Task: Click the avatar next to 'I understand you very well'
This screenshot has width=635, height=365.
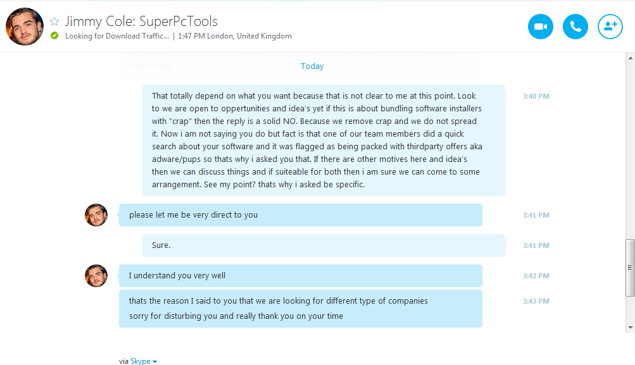Action: pyautogui.click(x=96, y=276)
